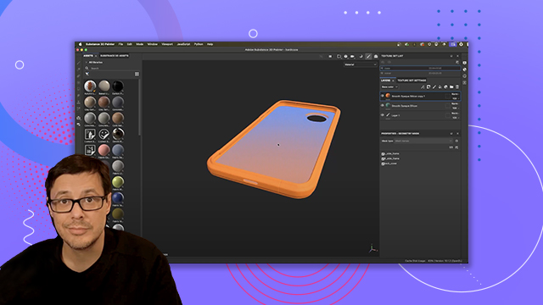Viewport: 543px width, 305px height.
Task: Hide the Smooth Opaque Silicon layer
Action: click(x=383, y=105)
